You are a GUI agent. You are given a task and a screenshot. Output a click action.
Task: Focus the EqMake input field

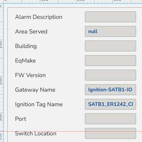click(110, 60)
